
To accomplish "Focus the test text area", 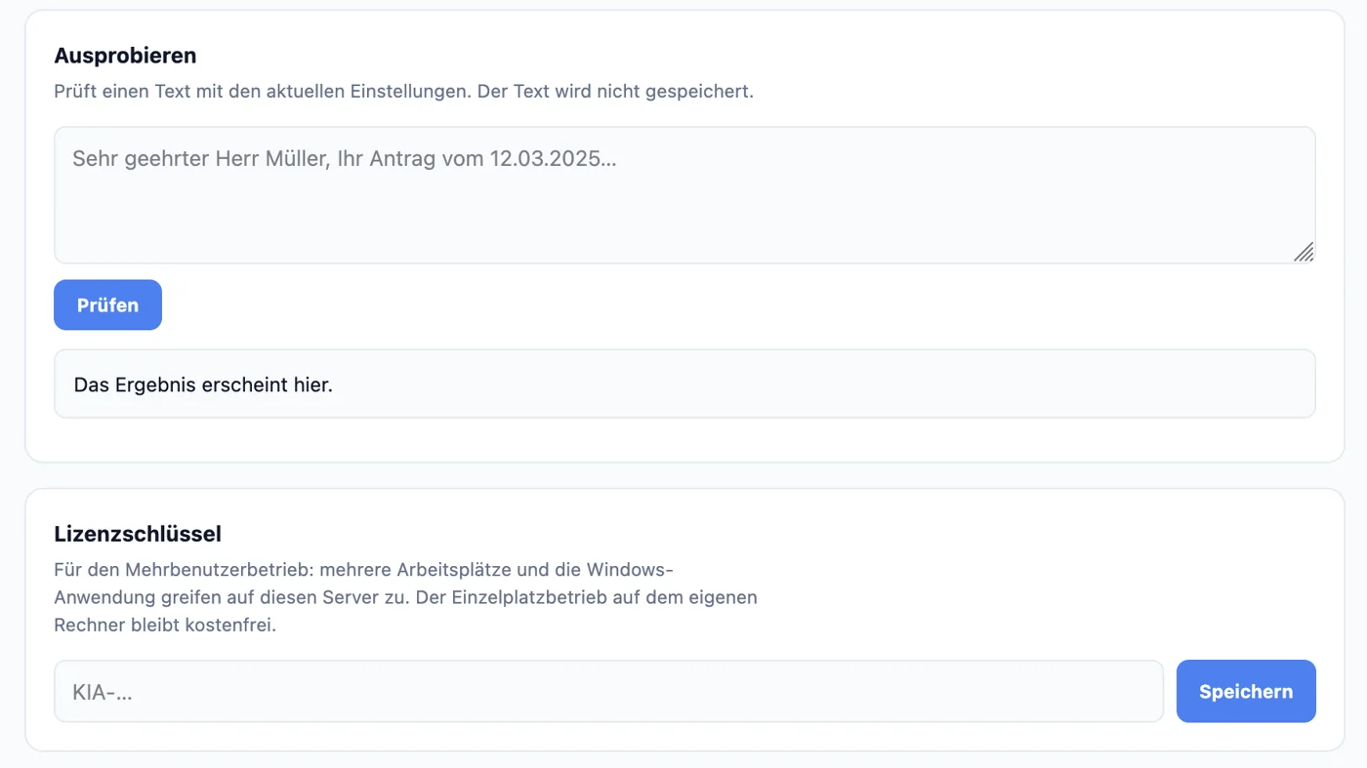I will click(684, 195).
